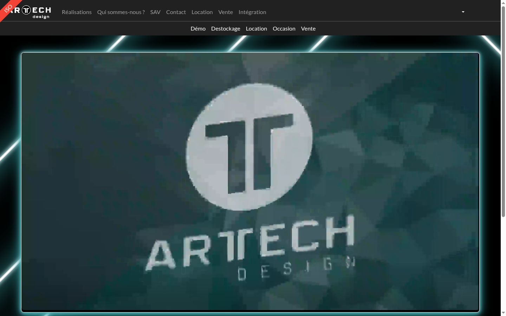The height and width of the screenshot is (316, 506).
Task: Click the Artech Design intro video
Action: [x=250, y=182]
